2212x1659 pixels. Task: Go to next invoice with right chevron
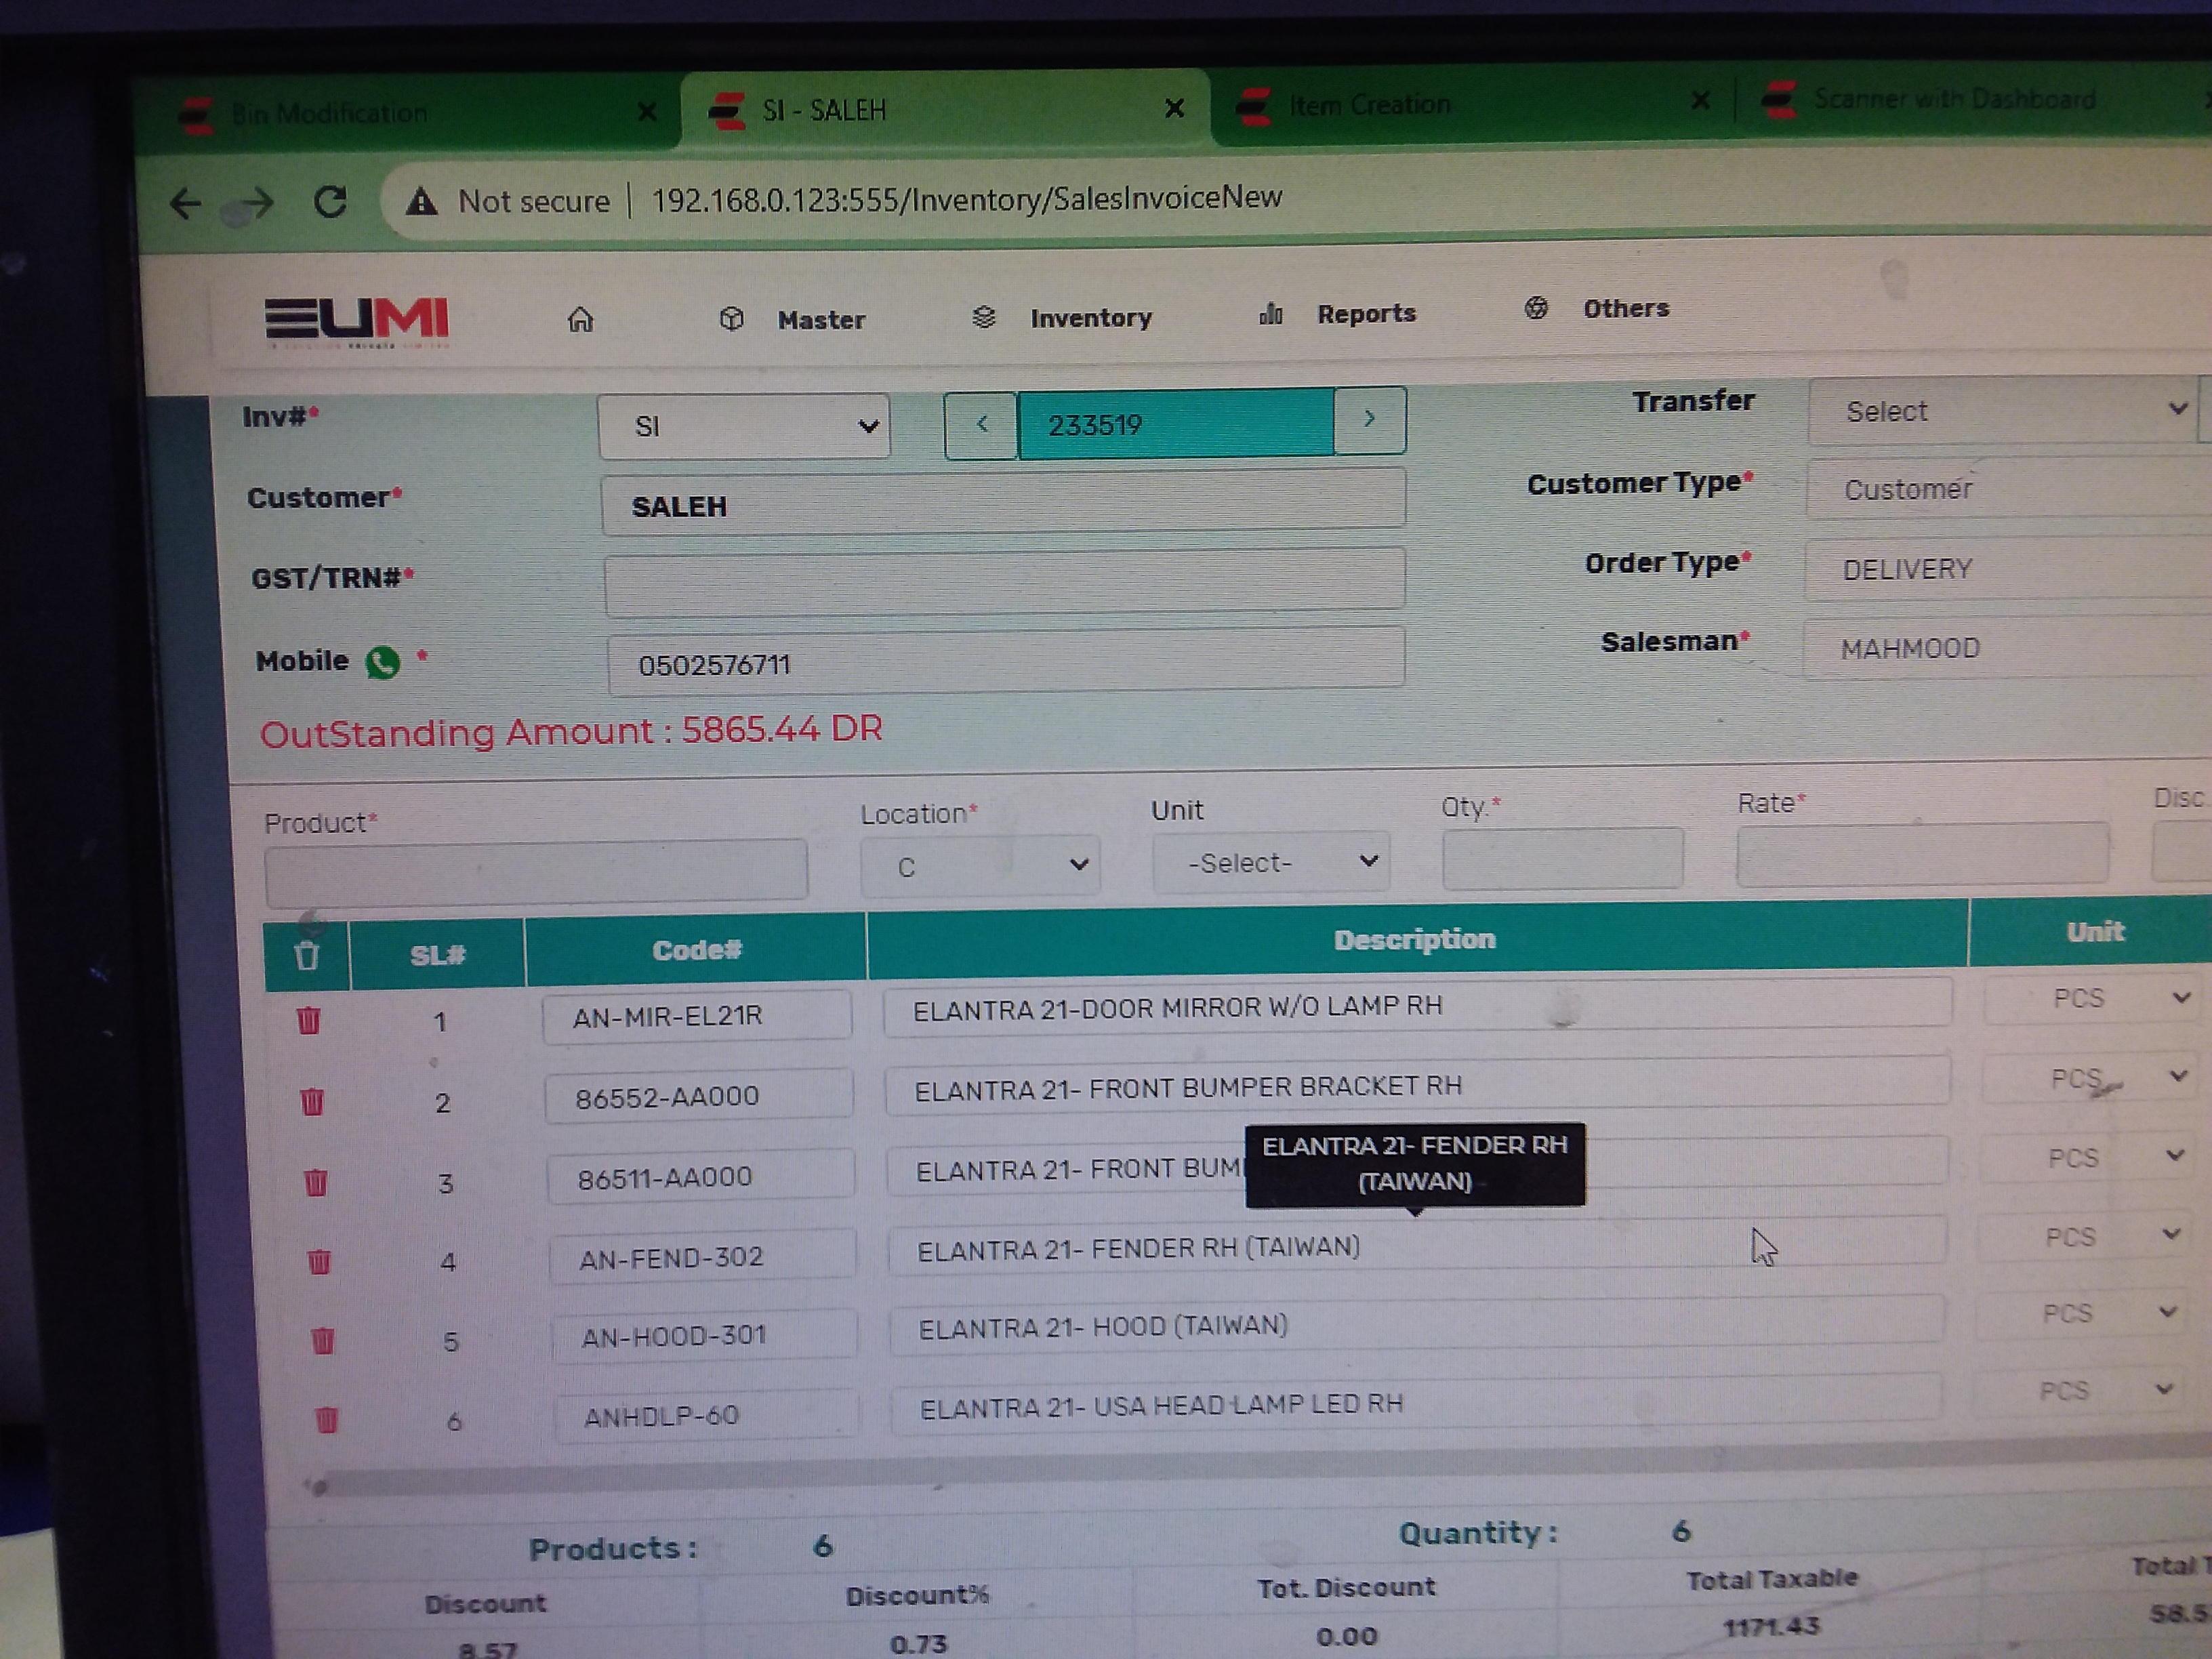1370,419
